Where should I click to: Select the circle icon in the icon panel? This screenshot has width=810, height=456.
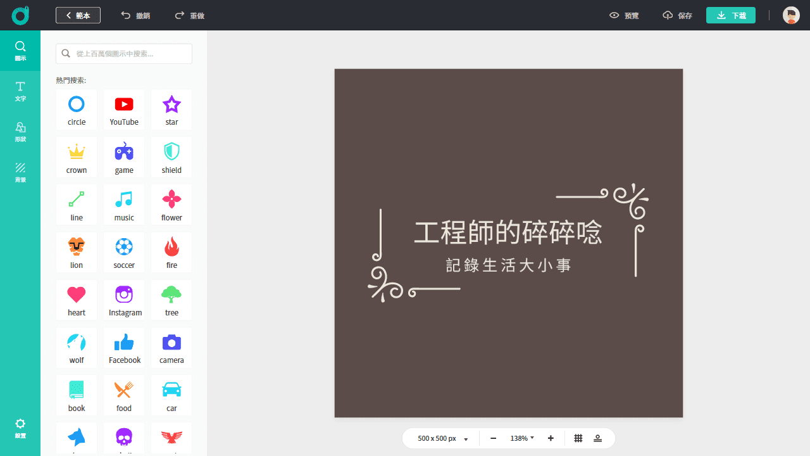click(76, 109)
